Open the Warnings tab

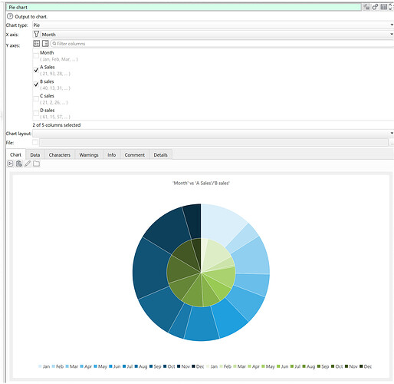click(89, 155)
